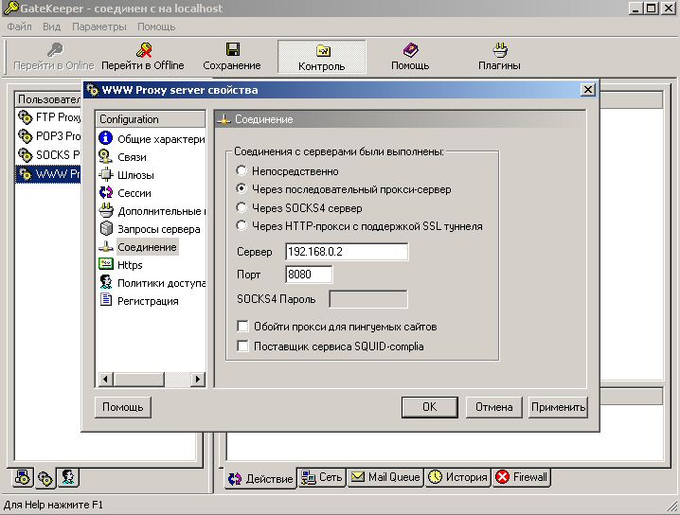Click the Перейти в Offline toolbar icon
The width and height of the screenshot is (680, 515).
click(x=144, y=50)
